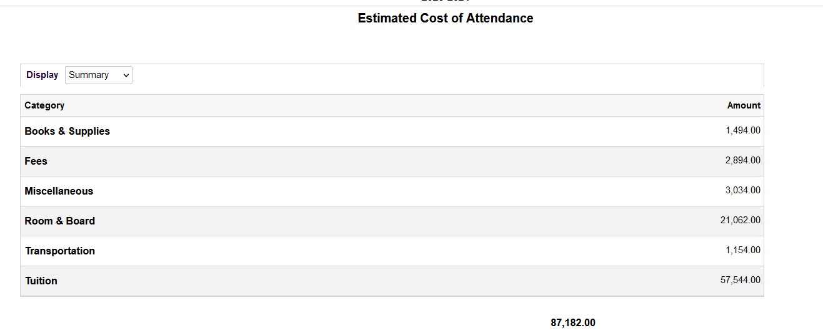Open the Display Summary dropdown
This screenshot has height=333, width=823.
[x=98, y=75]
